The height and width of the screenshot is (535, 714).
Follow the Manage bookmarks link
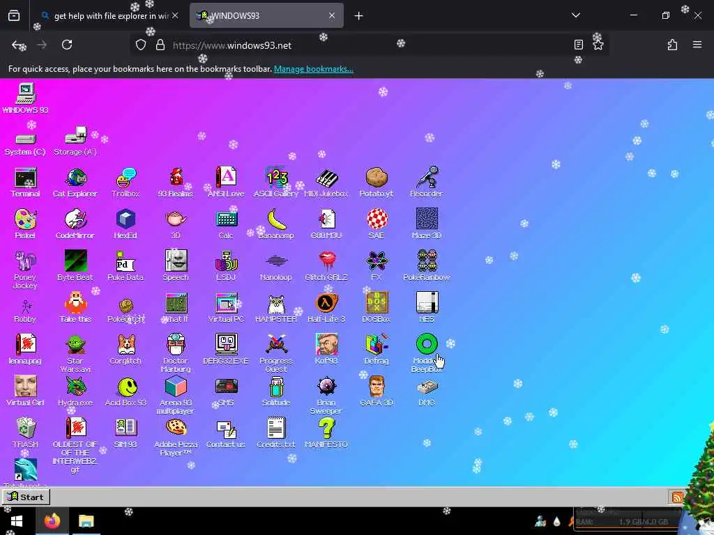pos(313,69)
